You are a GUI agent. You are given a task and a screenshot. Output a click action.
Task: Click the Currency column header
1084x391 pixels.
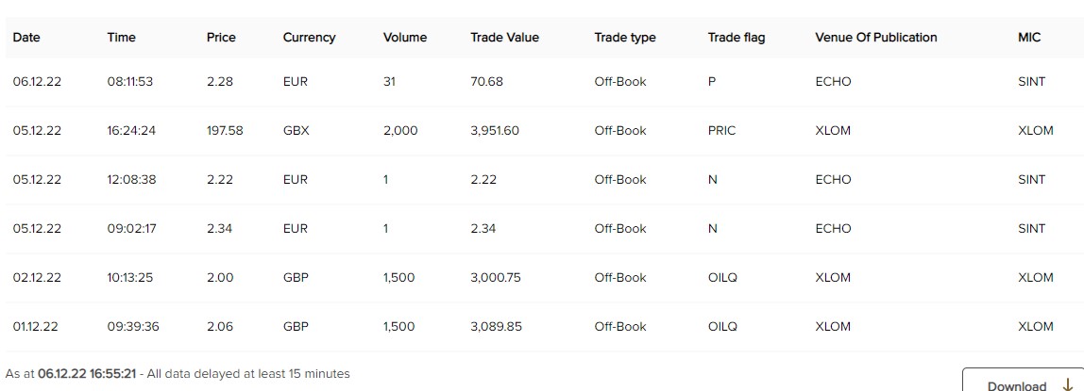(309, 38)
